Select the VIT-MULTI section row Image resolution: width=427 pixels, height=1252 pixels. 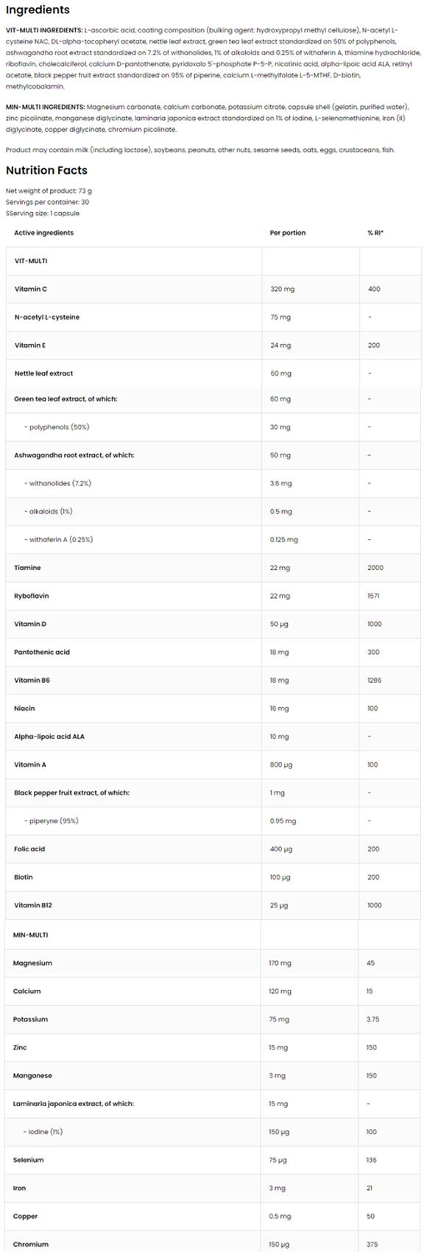coord(213,261)
